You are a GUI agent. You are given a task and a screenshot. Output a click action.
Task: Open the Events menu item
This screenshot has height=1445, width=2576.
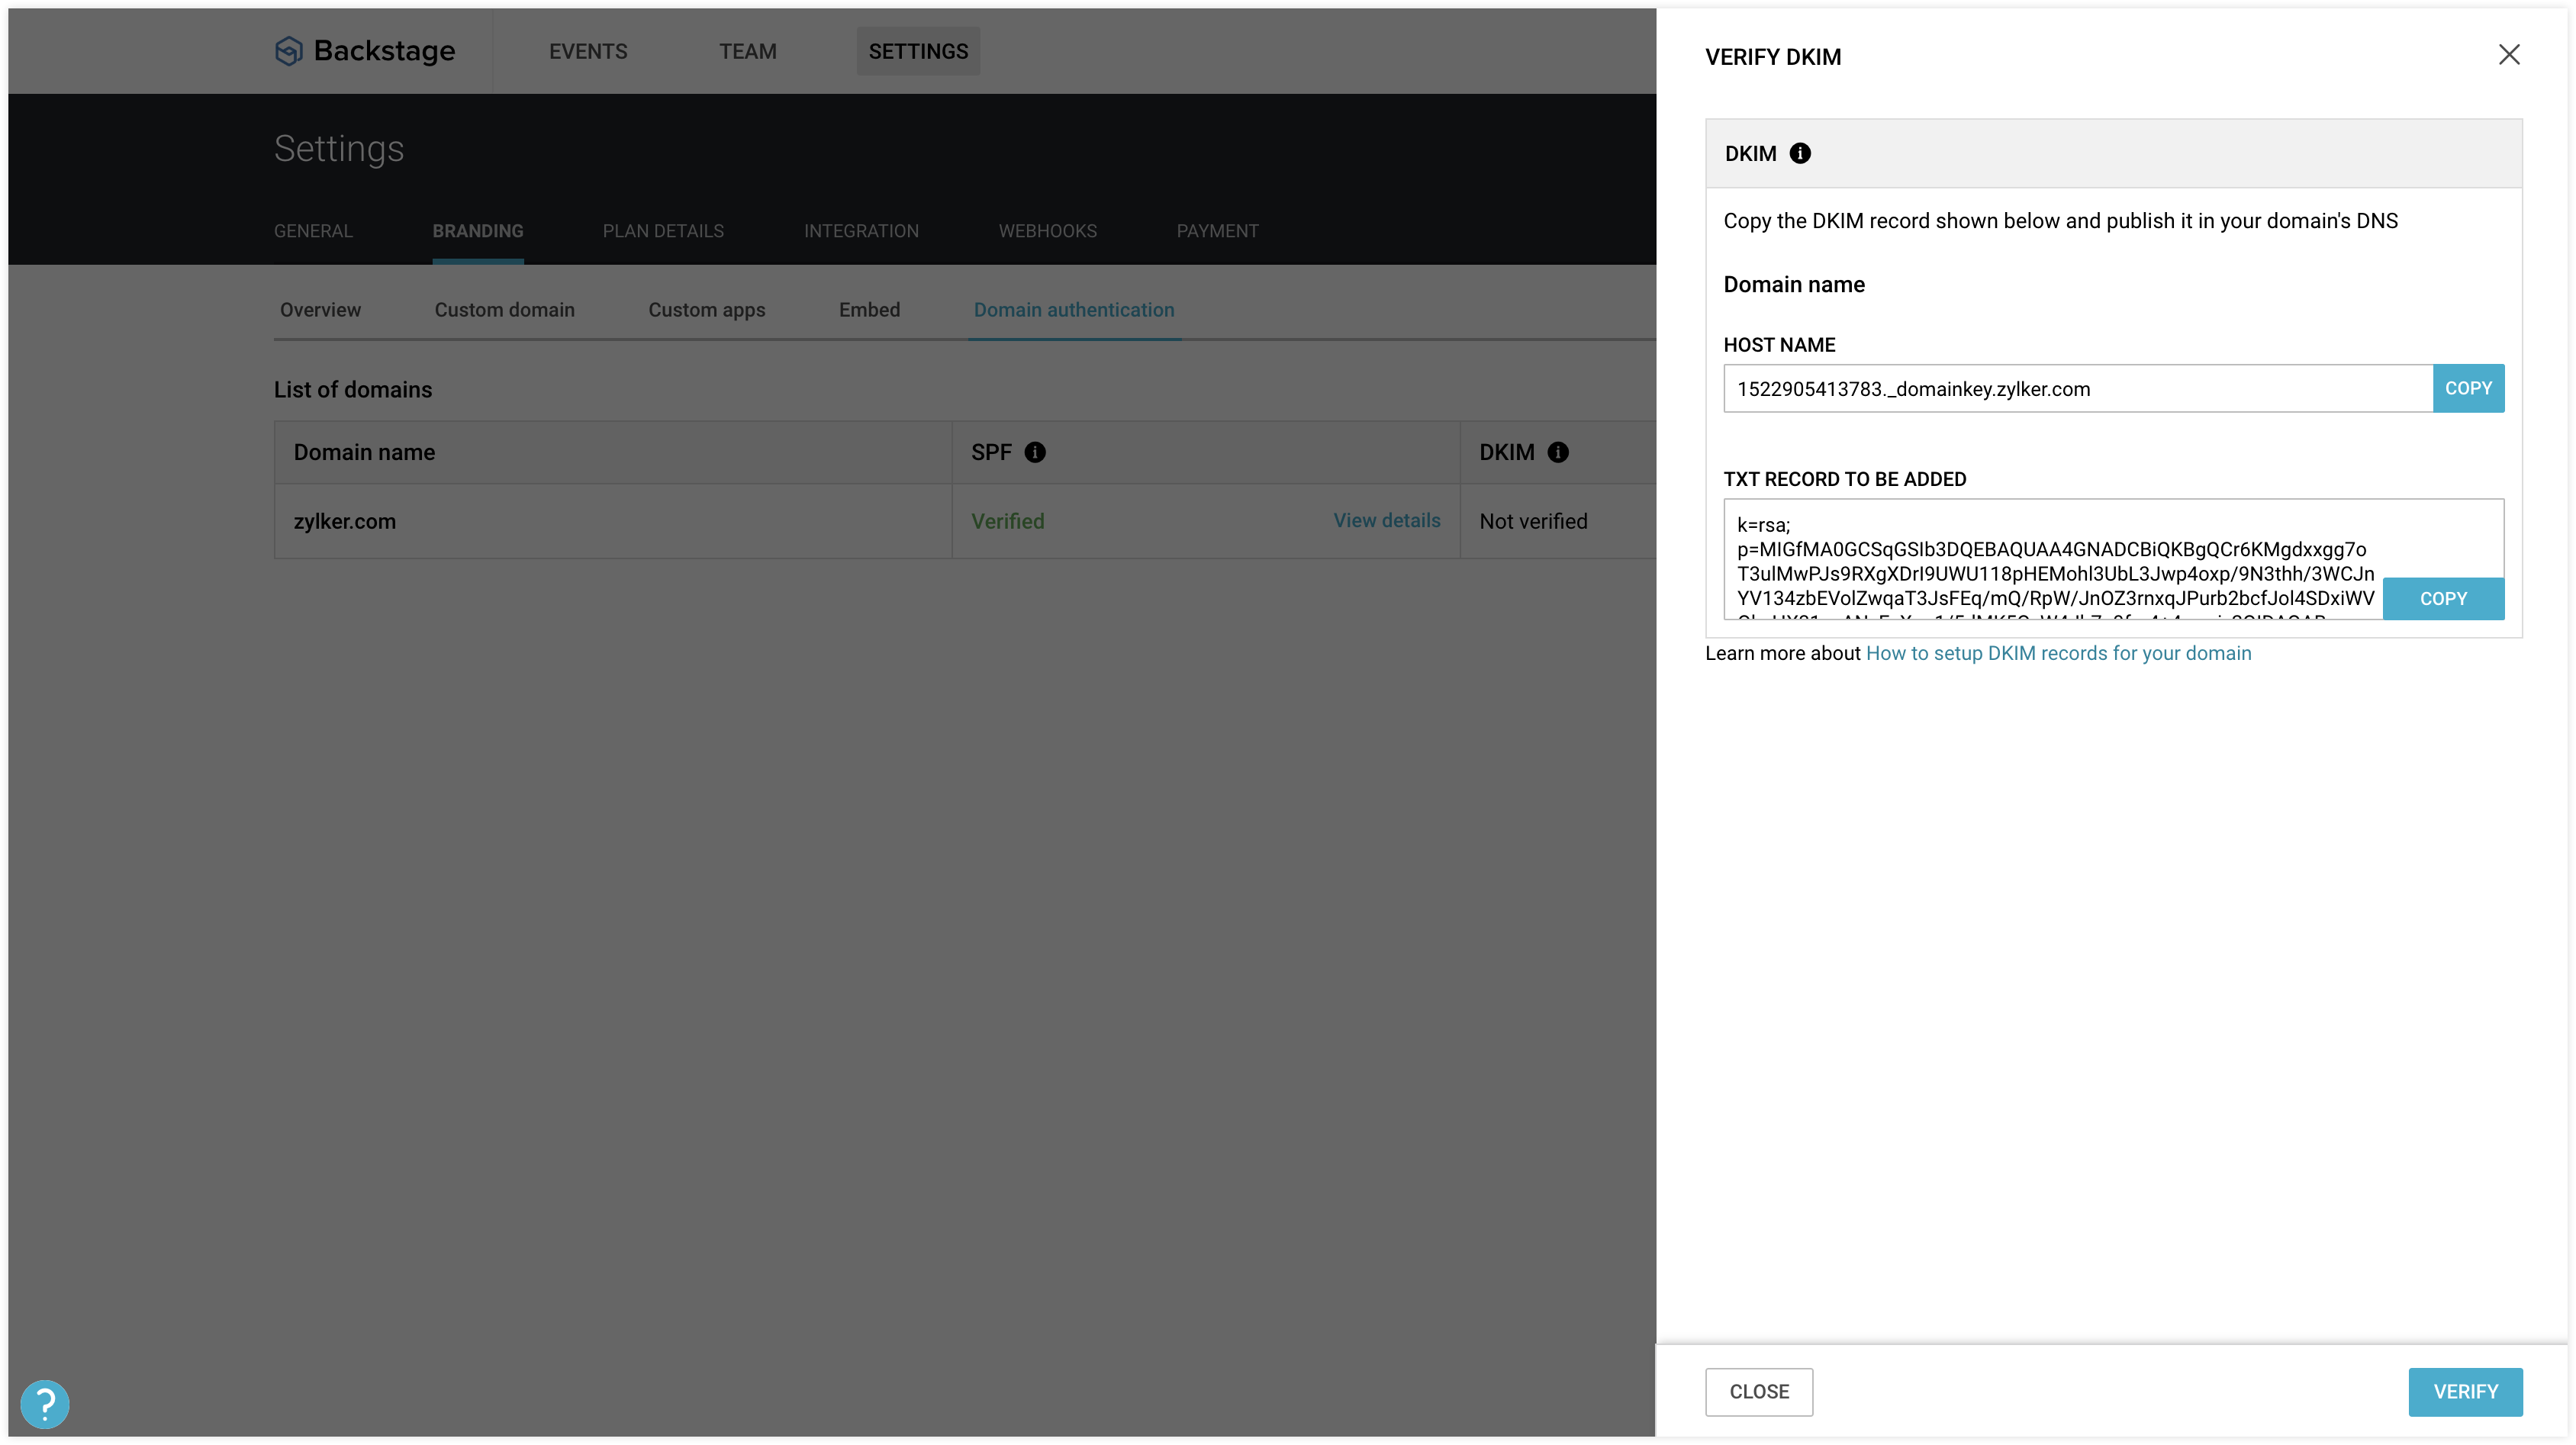[x=588, y=51]
